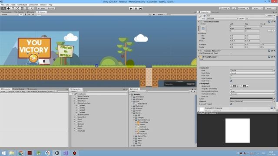Screen dimensions: 278x156
Task: Click the Default UI Material preview
Action: [x=238, y=130]
